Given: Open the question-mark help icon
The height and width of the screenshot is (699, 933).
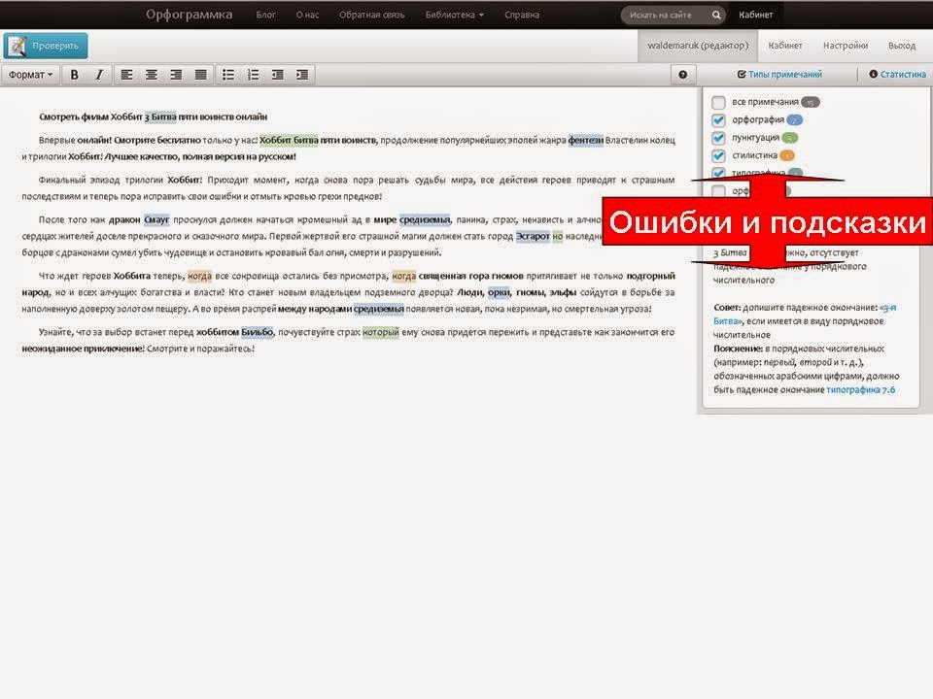Looking at the screenshot, I should click(x=683, y=75).
